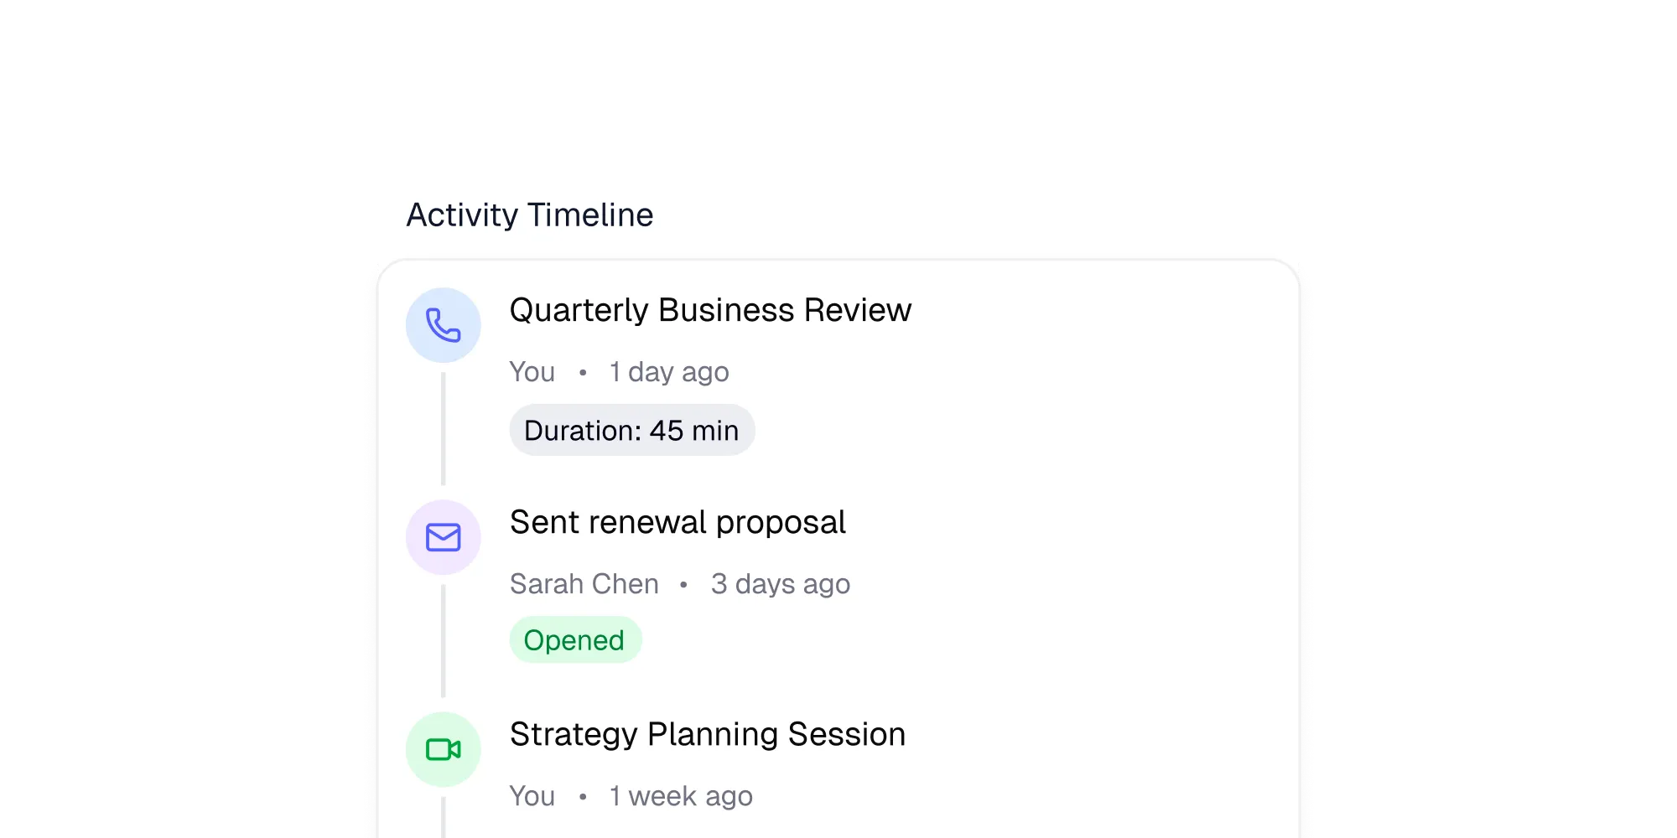Select the email envelope icon beside Sent renewal proposal
This screenshot has width=1677, height=838.
coord(444,537)
